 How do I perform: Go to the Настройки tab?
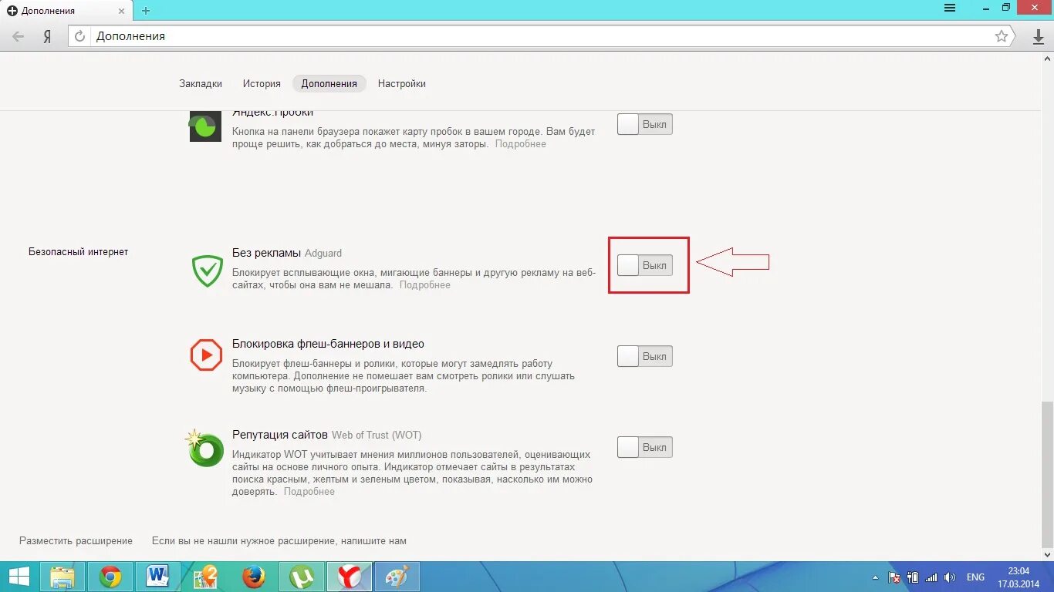[402, 83]
